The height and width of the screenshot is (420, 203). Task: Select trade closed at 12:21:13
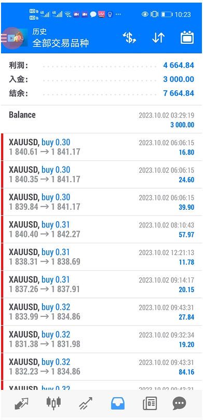102,257
